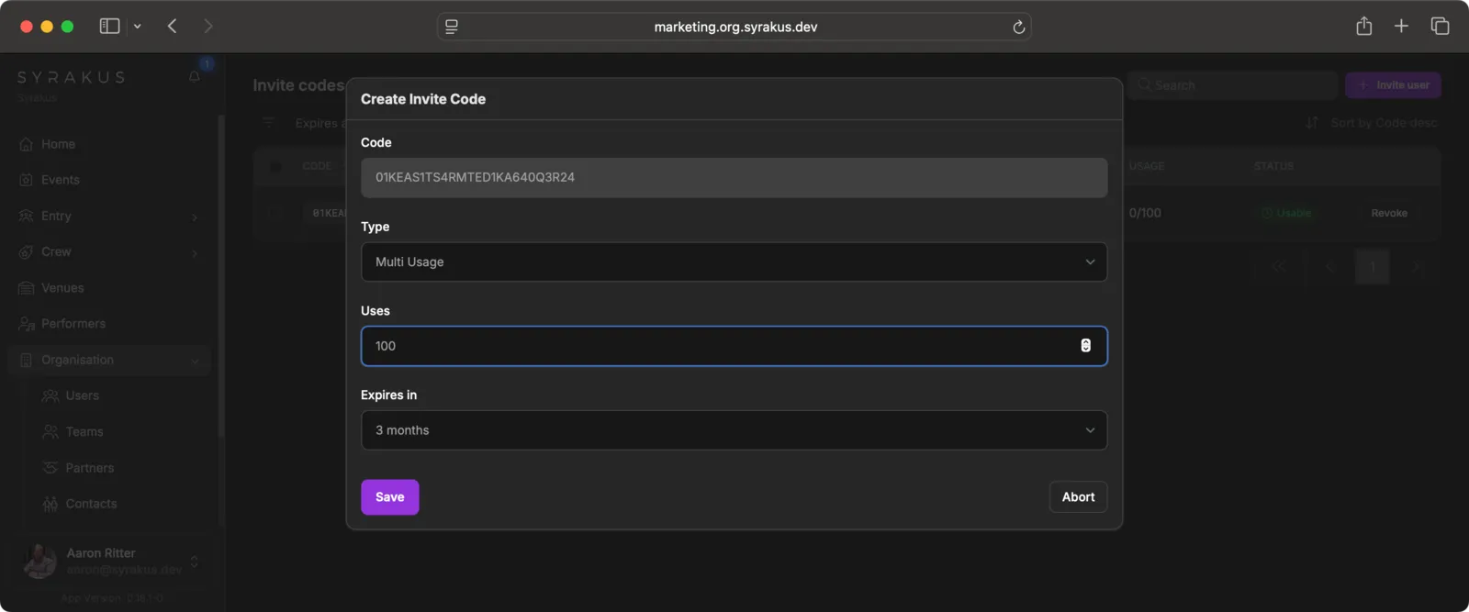The height and width of the screenshot is (612, 1469).
Task: Click the read-only Code field
Action: [x=734, y=178]
